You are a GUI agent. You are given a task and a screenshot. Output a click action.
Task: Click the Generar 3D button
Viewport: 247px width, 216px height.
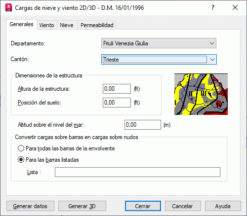pyautogui.click(x=82, y=206)
